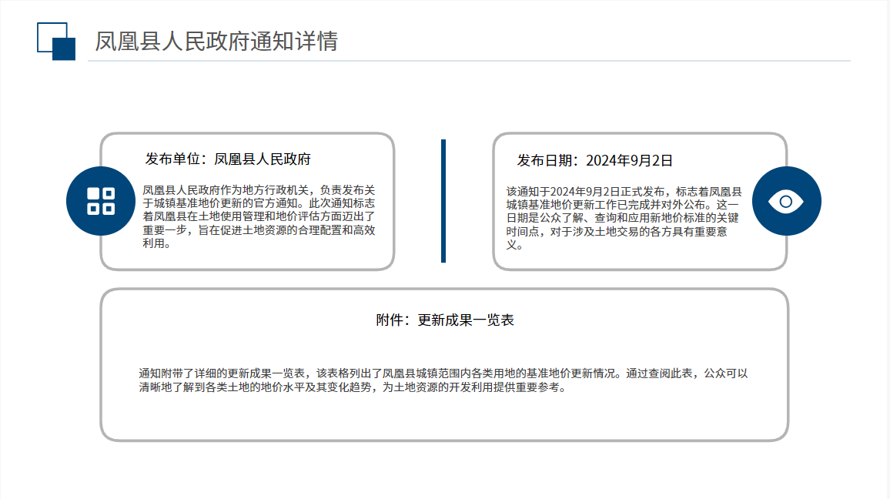The height and width of the screenshot is (499, 890).
Task: Click the four-squares grid icon circle
Action: [x=101, y=201]
